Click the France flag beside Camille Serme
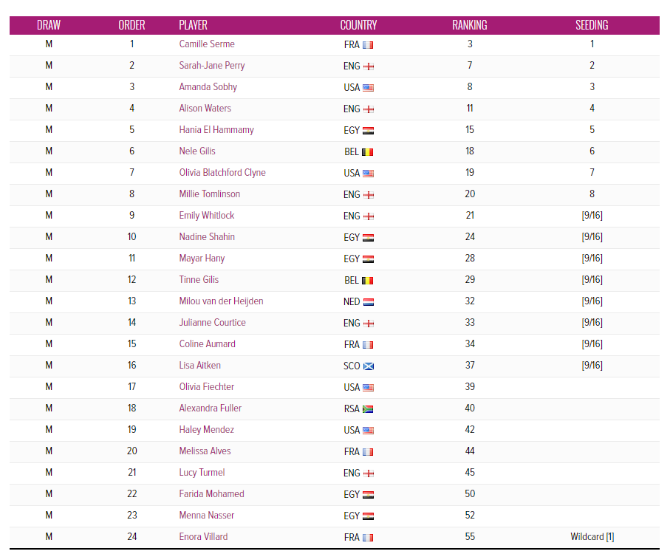This screenshot has width=670, height=554. [x=368, y=45]
